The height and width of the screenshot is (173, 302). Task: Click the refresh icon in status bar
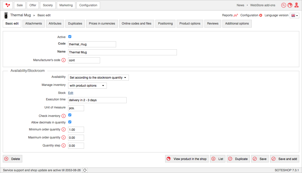85,170
